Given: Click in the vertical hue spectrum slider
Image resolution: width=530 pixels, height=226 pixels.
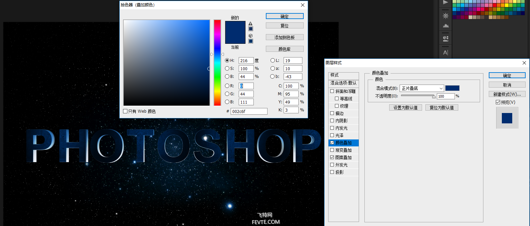Looking at the screenshot, I should (x=217, y=63).
